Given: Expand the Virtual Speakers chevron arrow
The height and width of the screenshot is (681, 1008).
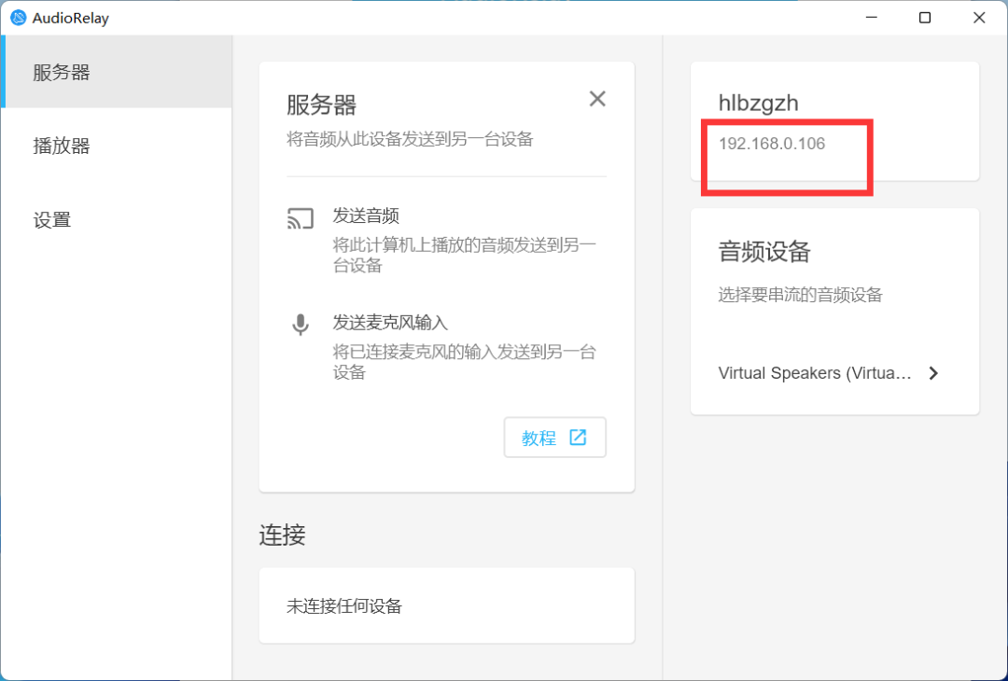Looking at the screenshot, I should (x=932, y=373).
